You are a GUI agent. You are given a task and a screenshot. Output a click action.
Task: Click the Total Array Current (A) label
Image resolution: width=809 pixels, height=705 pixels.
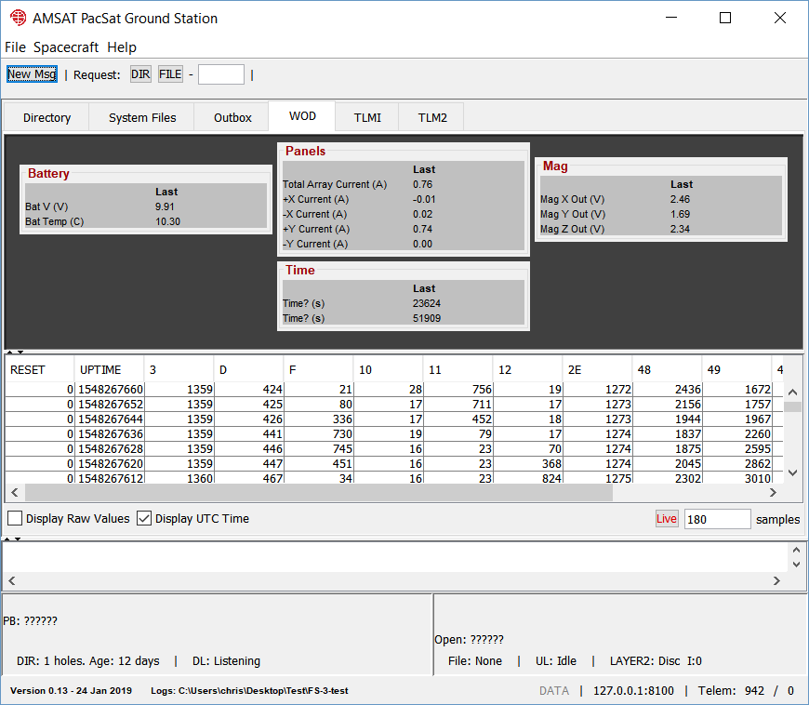[x=335, y=184]
